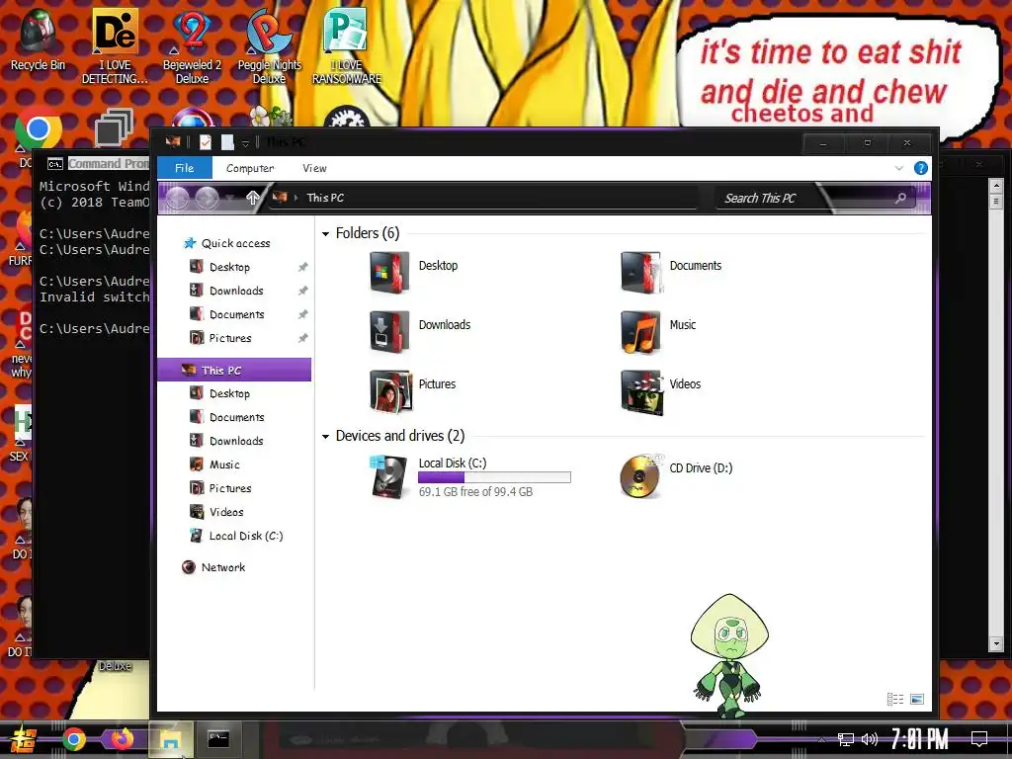Go forward with the Forward navigation button
The height and width of the screenshot is (759, 1012).
coord(208,198)
